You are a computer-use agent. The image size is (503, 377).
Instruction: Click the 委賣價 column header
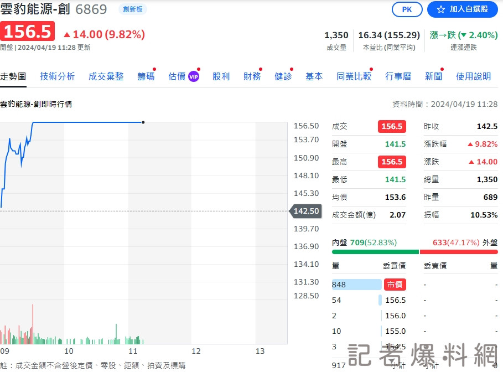click(435, 266)
